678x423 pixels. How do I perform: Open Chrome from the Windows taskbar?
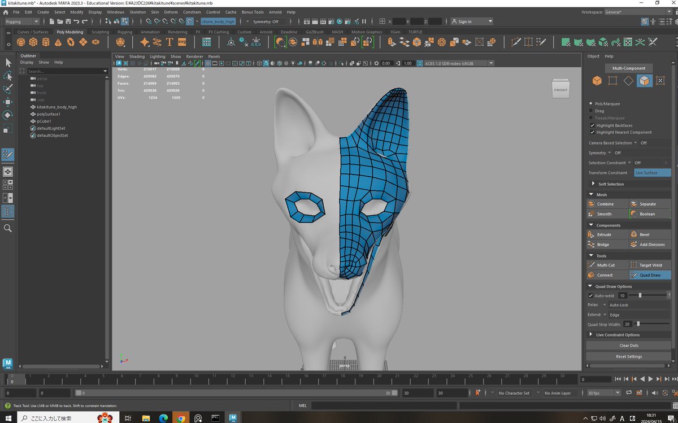coord(180,418)
